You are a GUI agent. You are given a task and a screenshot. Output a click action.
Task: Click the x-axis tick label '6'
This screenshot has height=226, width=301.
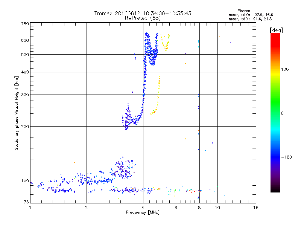pos(176,208)
